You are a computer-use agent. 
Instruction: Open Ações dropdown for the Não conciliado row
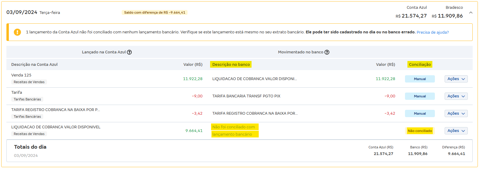(x=456, y=131)
